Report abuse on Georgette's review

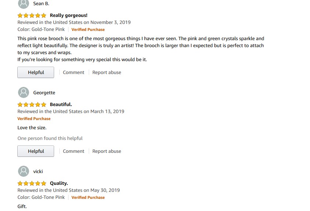(x=107, y=151)
